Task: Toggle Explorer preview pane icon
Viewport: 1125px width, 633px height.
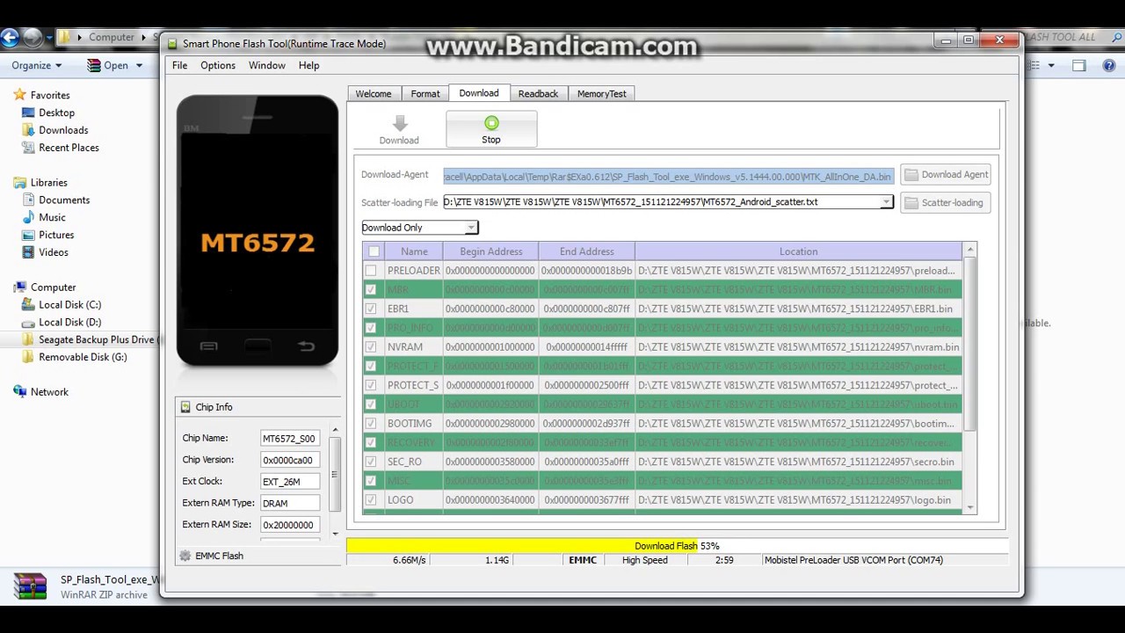Action: tap(1079, 65)
